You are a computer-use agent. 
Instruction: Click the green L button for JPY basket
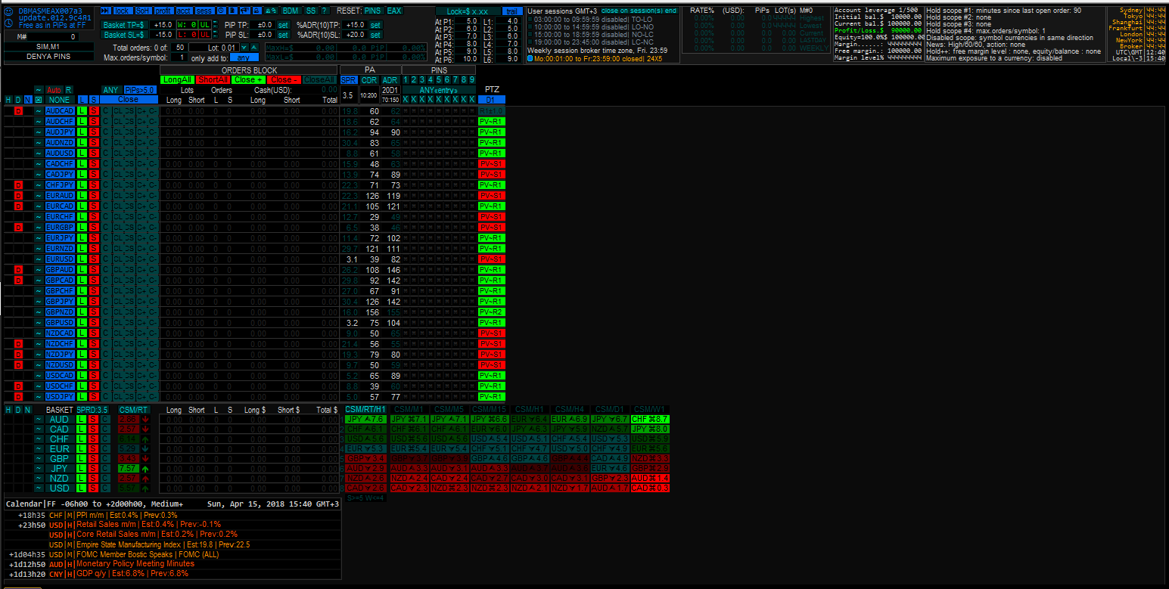(x=82, y=468)
